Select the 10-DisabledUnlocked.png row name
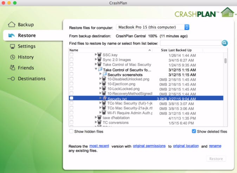Viewport: 237px width, 173px height. [x=128, y=79]
